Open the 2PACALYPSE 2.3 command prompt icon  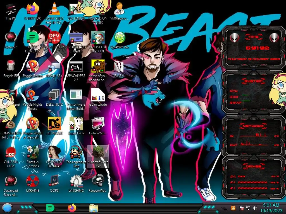tap(76, 71)
